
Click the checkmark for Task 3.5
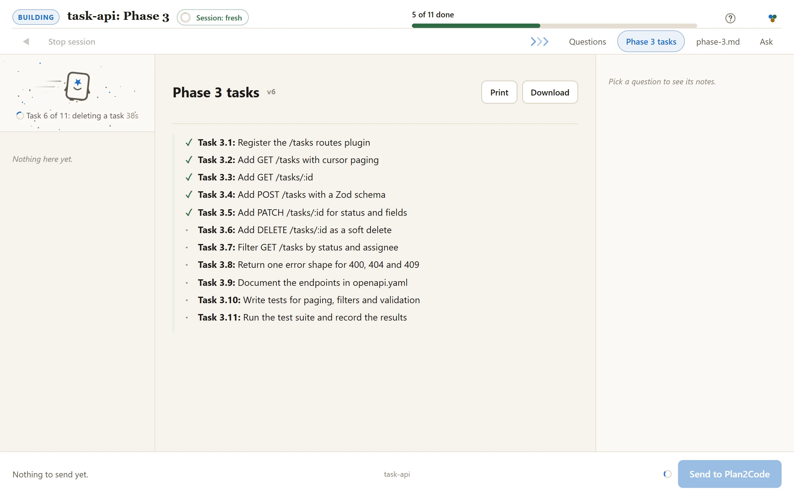189,213
